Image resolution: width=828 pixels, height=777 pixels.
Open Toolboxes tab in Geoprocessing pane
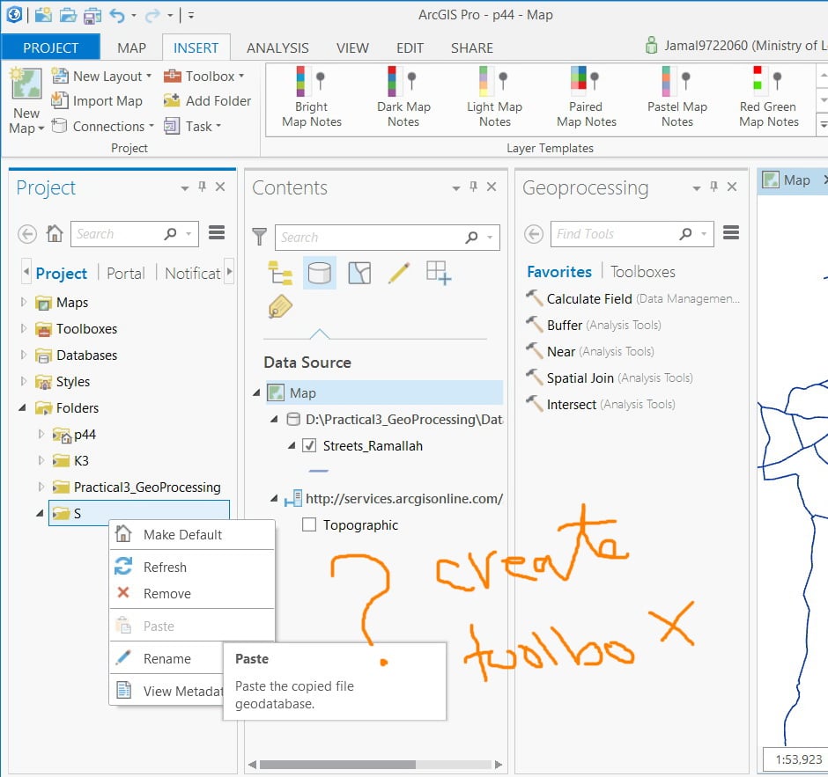tap(643, 272)
